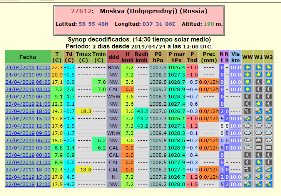
Task: Open the 23/04/2019 date link beside 03:00
Action: pos(20,148)
